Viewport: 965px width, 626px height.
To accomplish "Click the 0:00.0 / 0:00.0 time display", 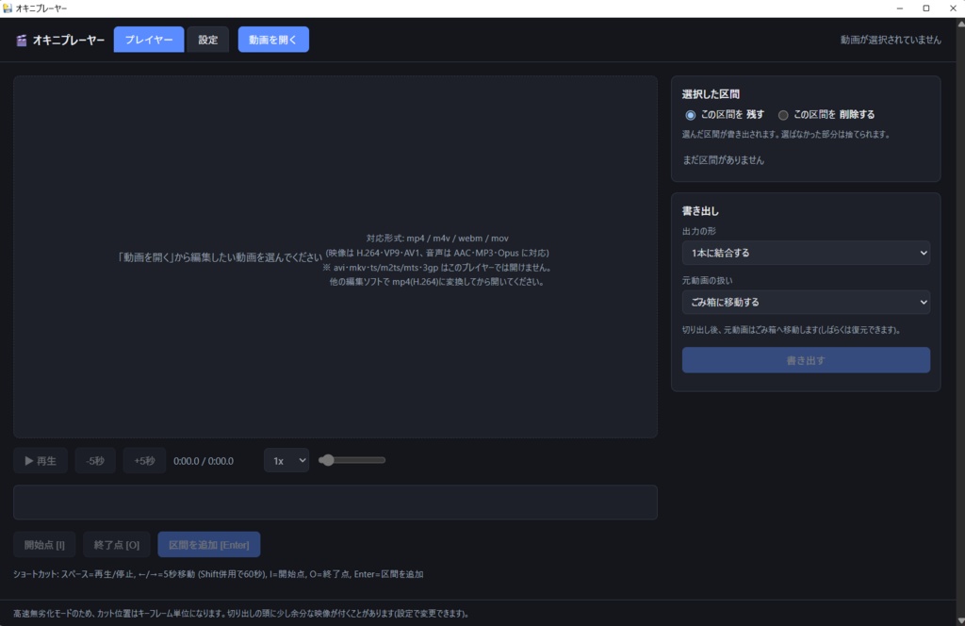I will pos(204,461).
